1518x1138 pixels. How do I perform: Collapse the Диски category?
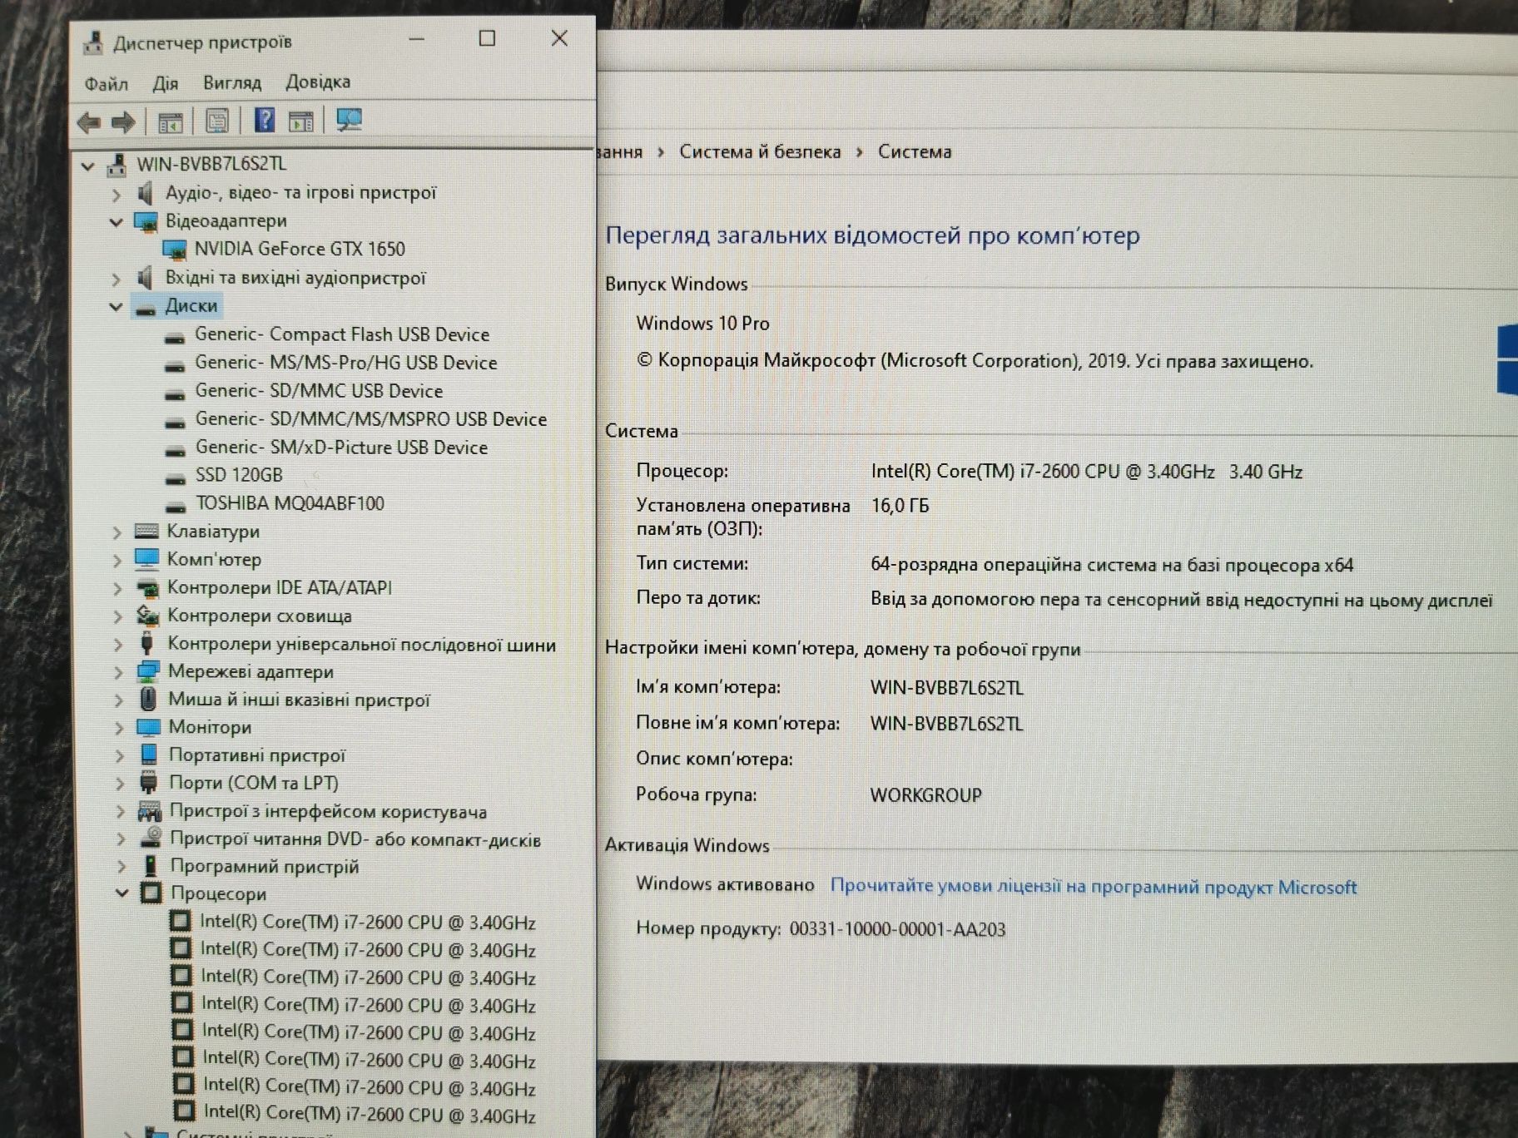click(116, 306)
